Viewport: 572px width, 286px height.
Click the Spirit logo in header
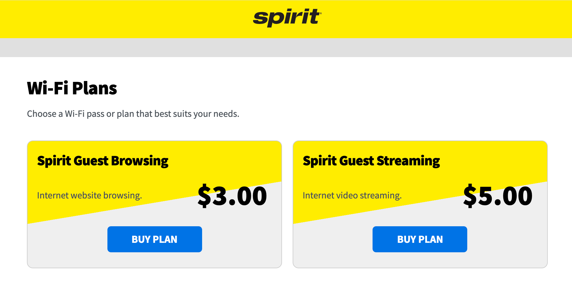[x=286, y=17]
